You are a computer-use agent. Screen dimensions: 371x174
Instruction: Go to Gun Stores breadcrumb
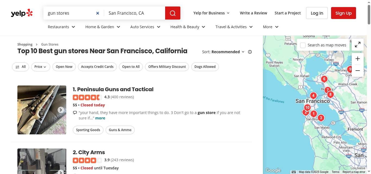coord(50,45)
